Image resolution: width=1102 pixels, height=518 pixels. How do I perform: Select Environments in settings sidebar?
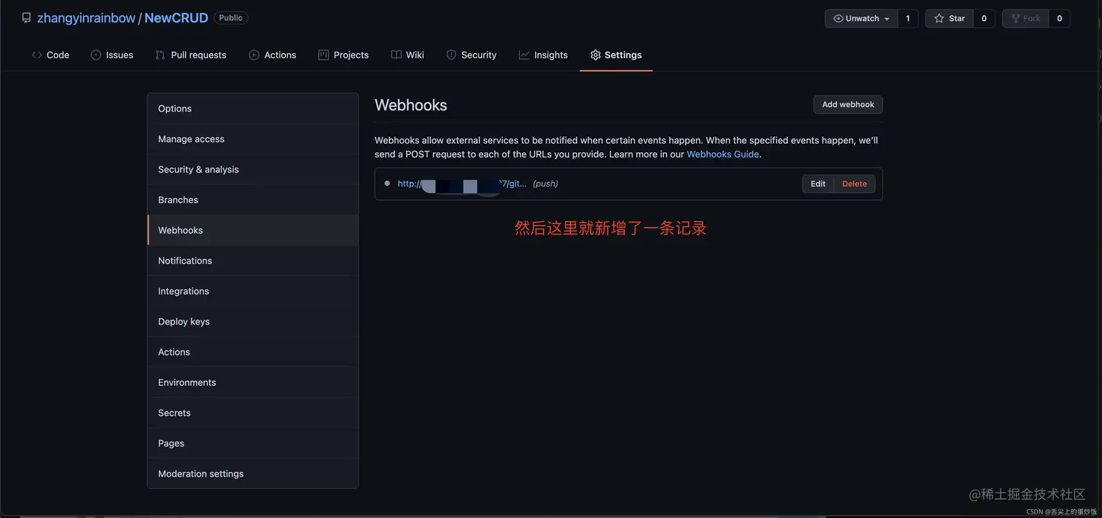tap(253, 382)
